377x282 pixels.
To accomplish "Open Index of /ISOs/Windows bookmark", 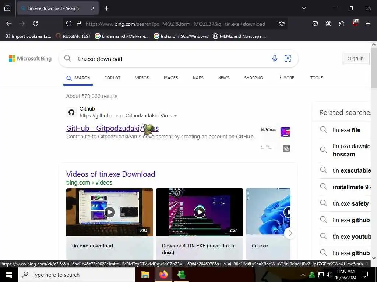I will 181,36.
